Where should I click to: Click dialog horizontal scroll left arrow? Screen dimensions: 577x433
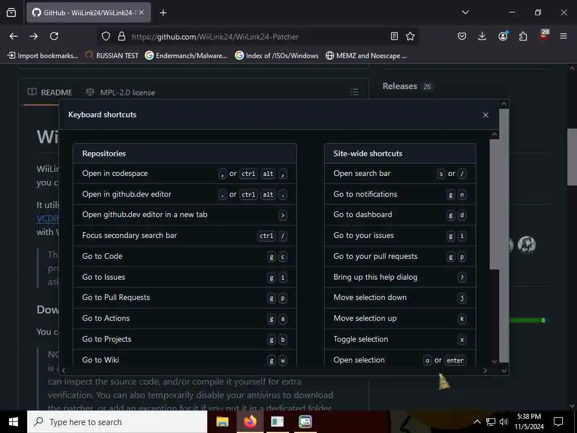[64, 371]
